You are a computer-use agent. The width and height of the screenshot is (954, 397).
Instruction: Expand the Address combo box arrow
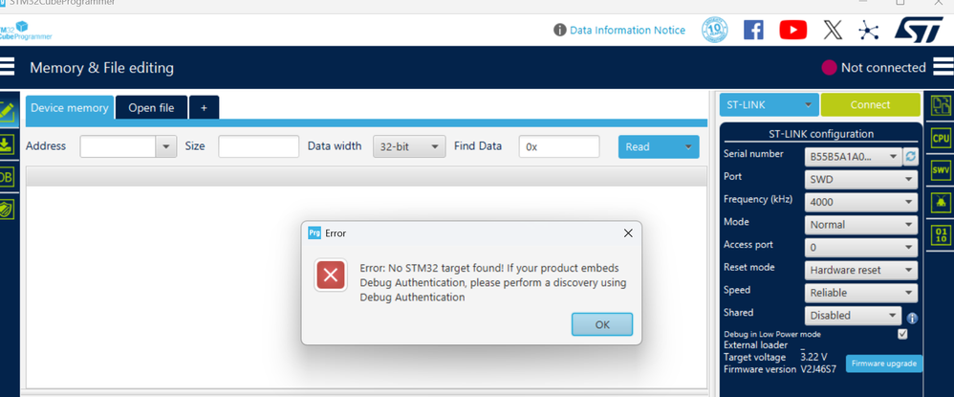pos(166,146)
